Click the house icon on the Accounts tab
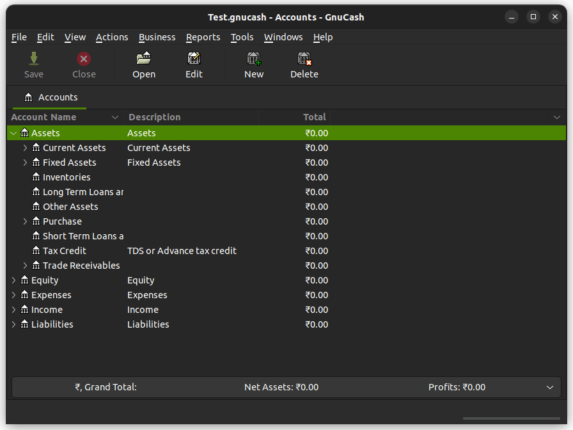Screen dimensions: 573x430 (28, 97)
